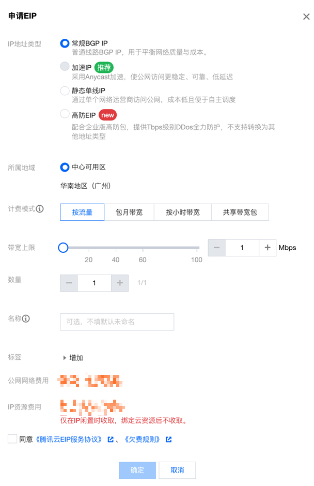Open external link icon after 腾讯云EIP服务协议
Image resolution: width=314 pixels, height=486 pixels.
tap(110, 439)
